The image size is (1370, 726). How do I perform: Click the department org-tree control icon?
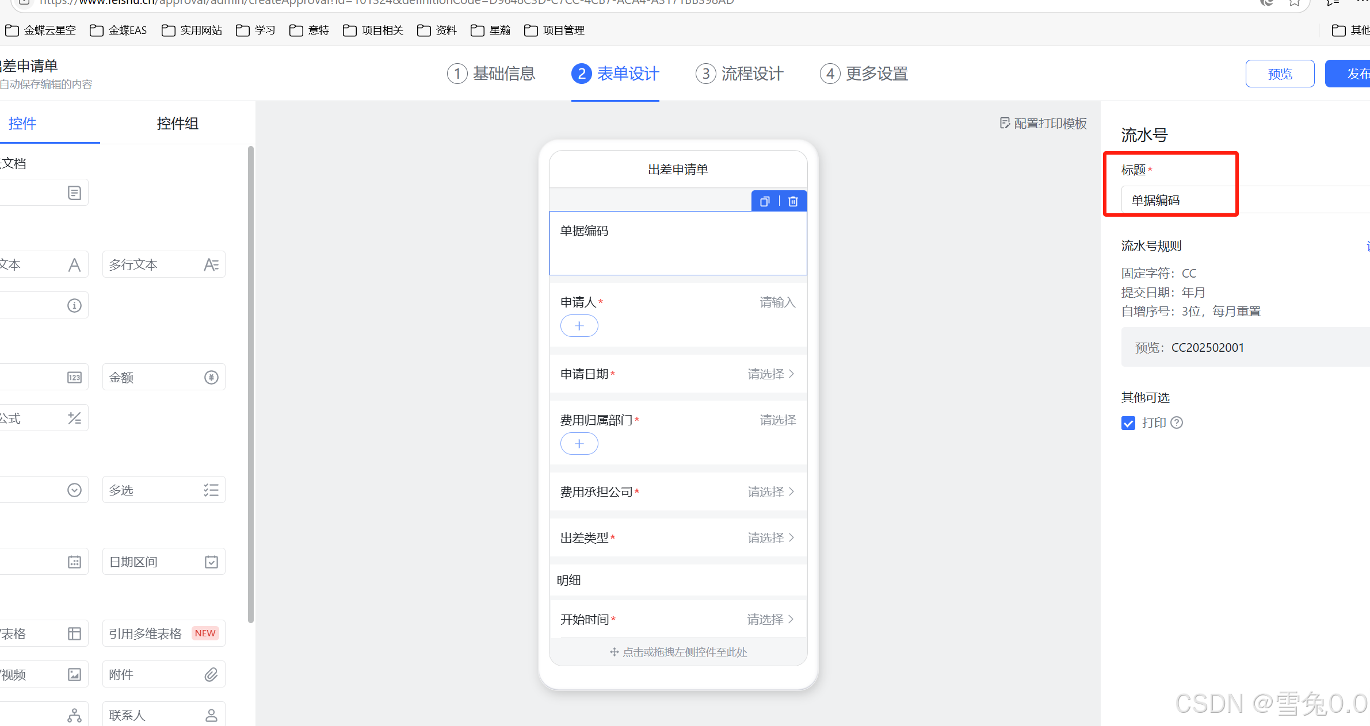click(74, 715)
